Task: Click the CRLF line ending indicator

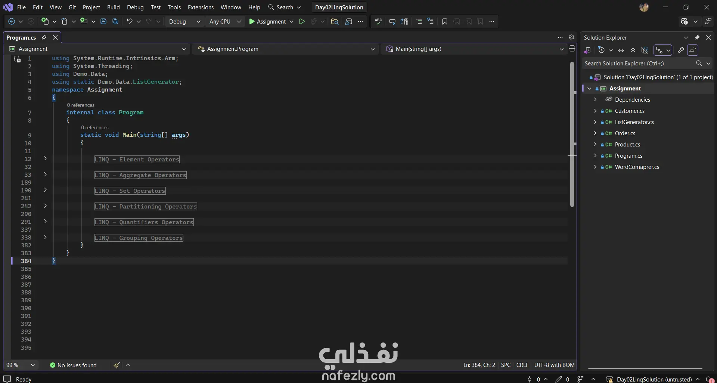Action: click(522, 365)
